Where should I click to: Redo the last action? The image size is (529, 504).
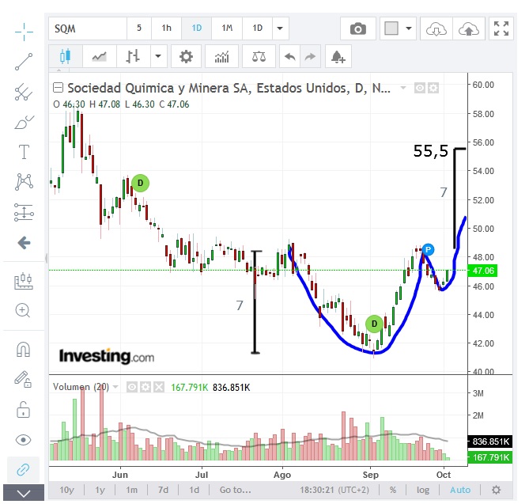pos(310,56)
